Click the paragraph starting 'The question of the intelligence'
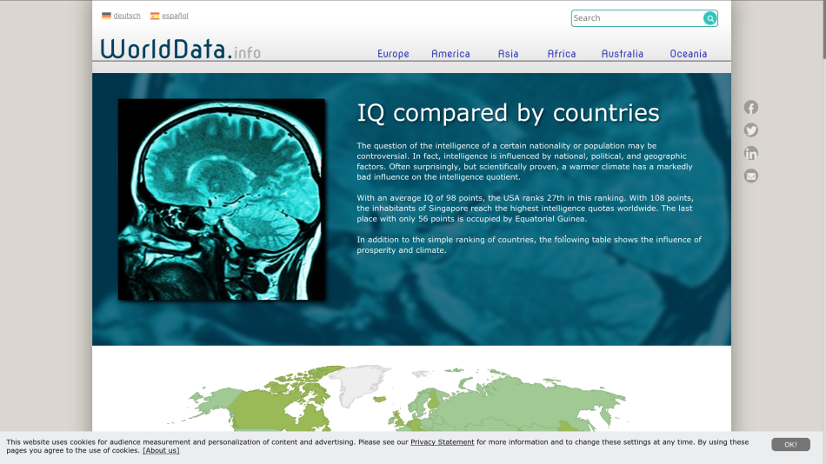The height and width of the screenshot is (464, 826). 524,161
